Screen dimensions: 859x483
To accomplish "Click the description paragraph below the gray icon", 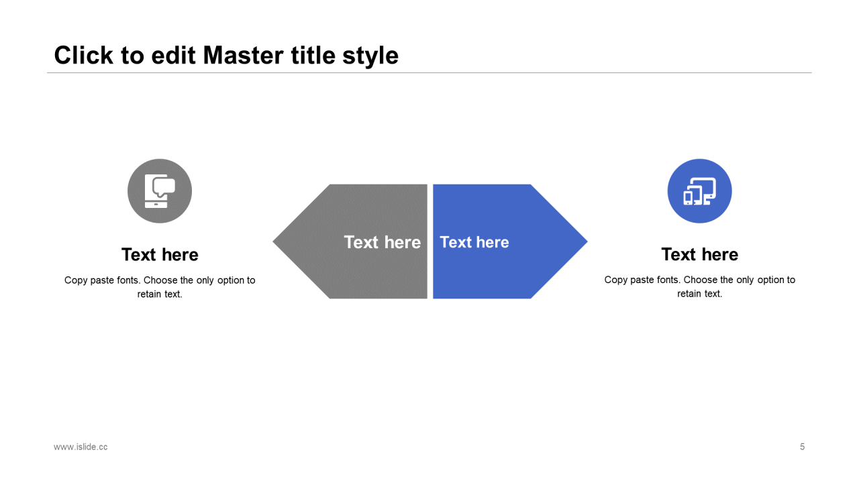I will tap(160, 280).
